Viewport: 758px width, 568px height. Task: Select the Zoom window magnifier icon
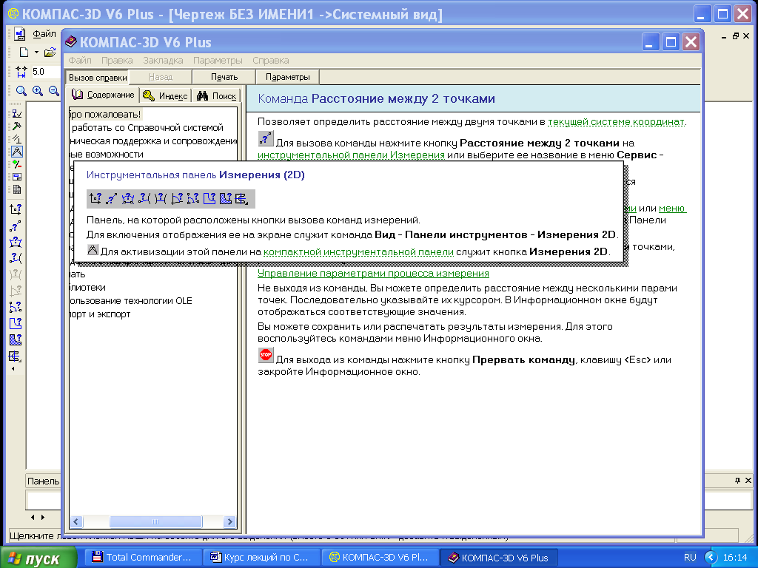click(21, 90)
